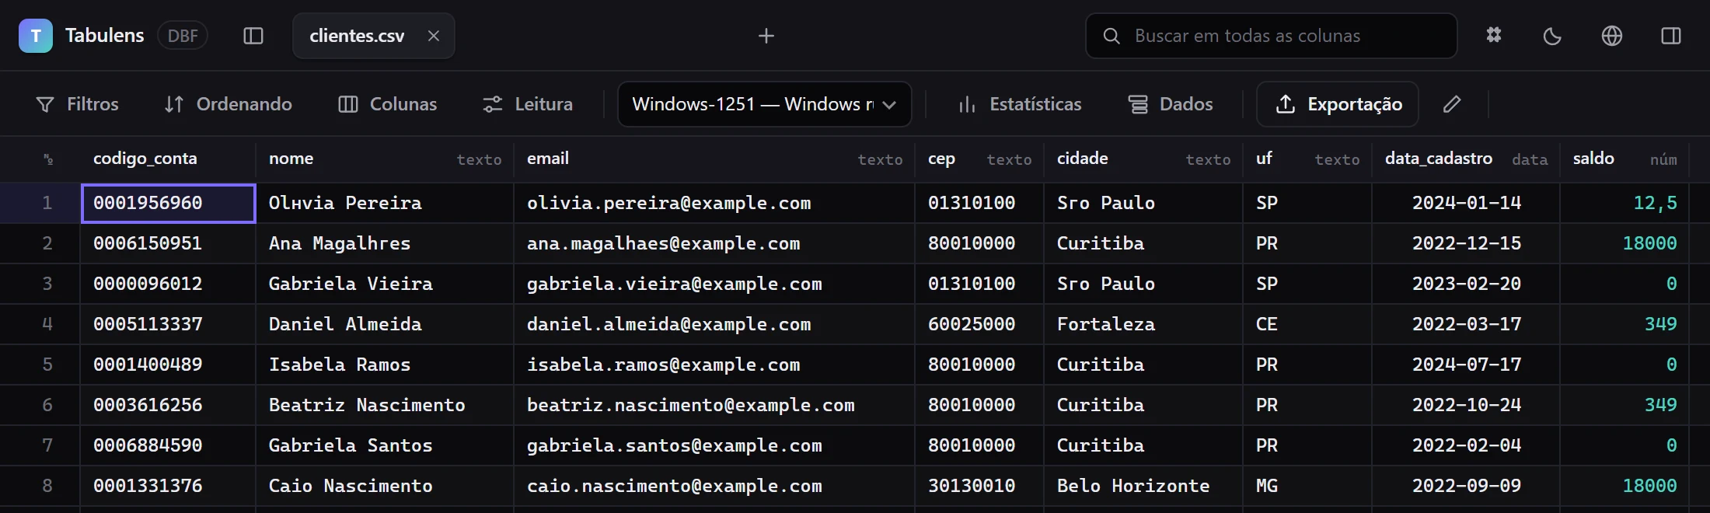Screen dimensions: 1710x513
Task: Click the nome column header
Action: tap(385, 159)
